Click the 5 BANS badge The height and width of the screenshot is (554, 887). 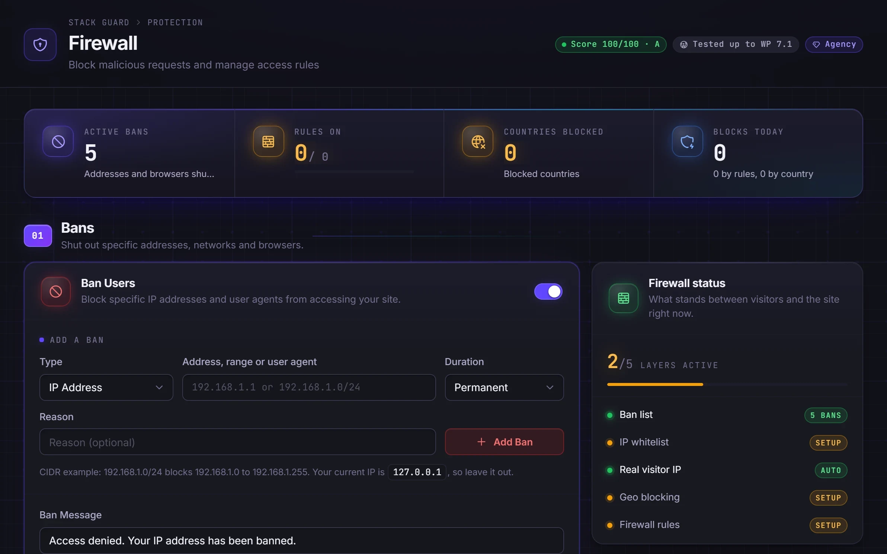point(826,415)
